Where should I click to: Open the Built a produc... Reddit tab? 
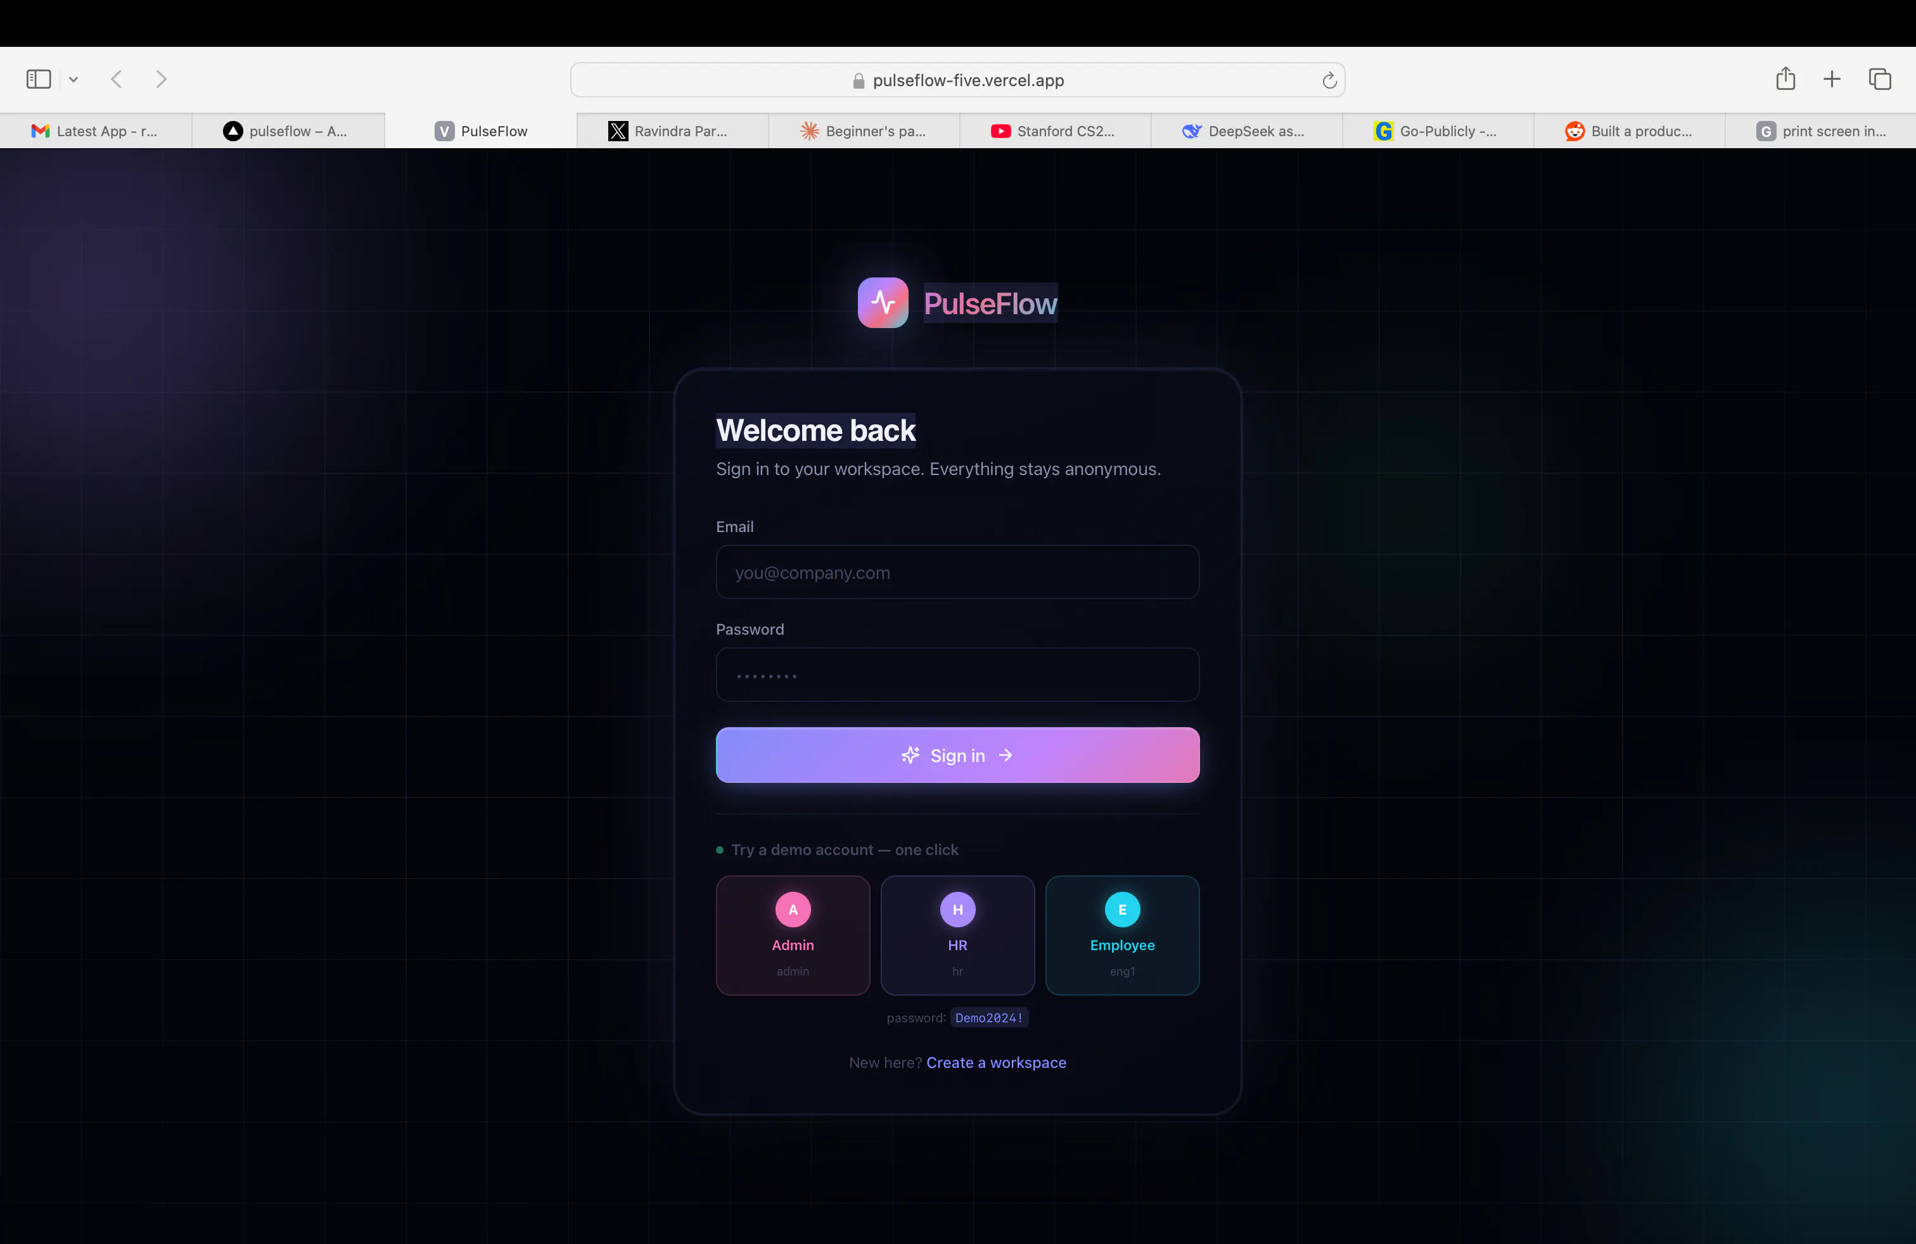[1630, 130]
